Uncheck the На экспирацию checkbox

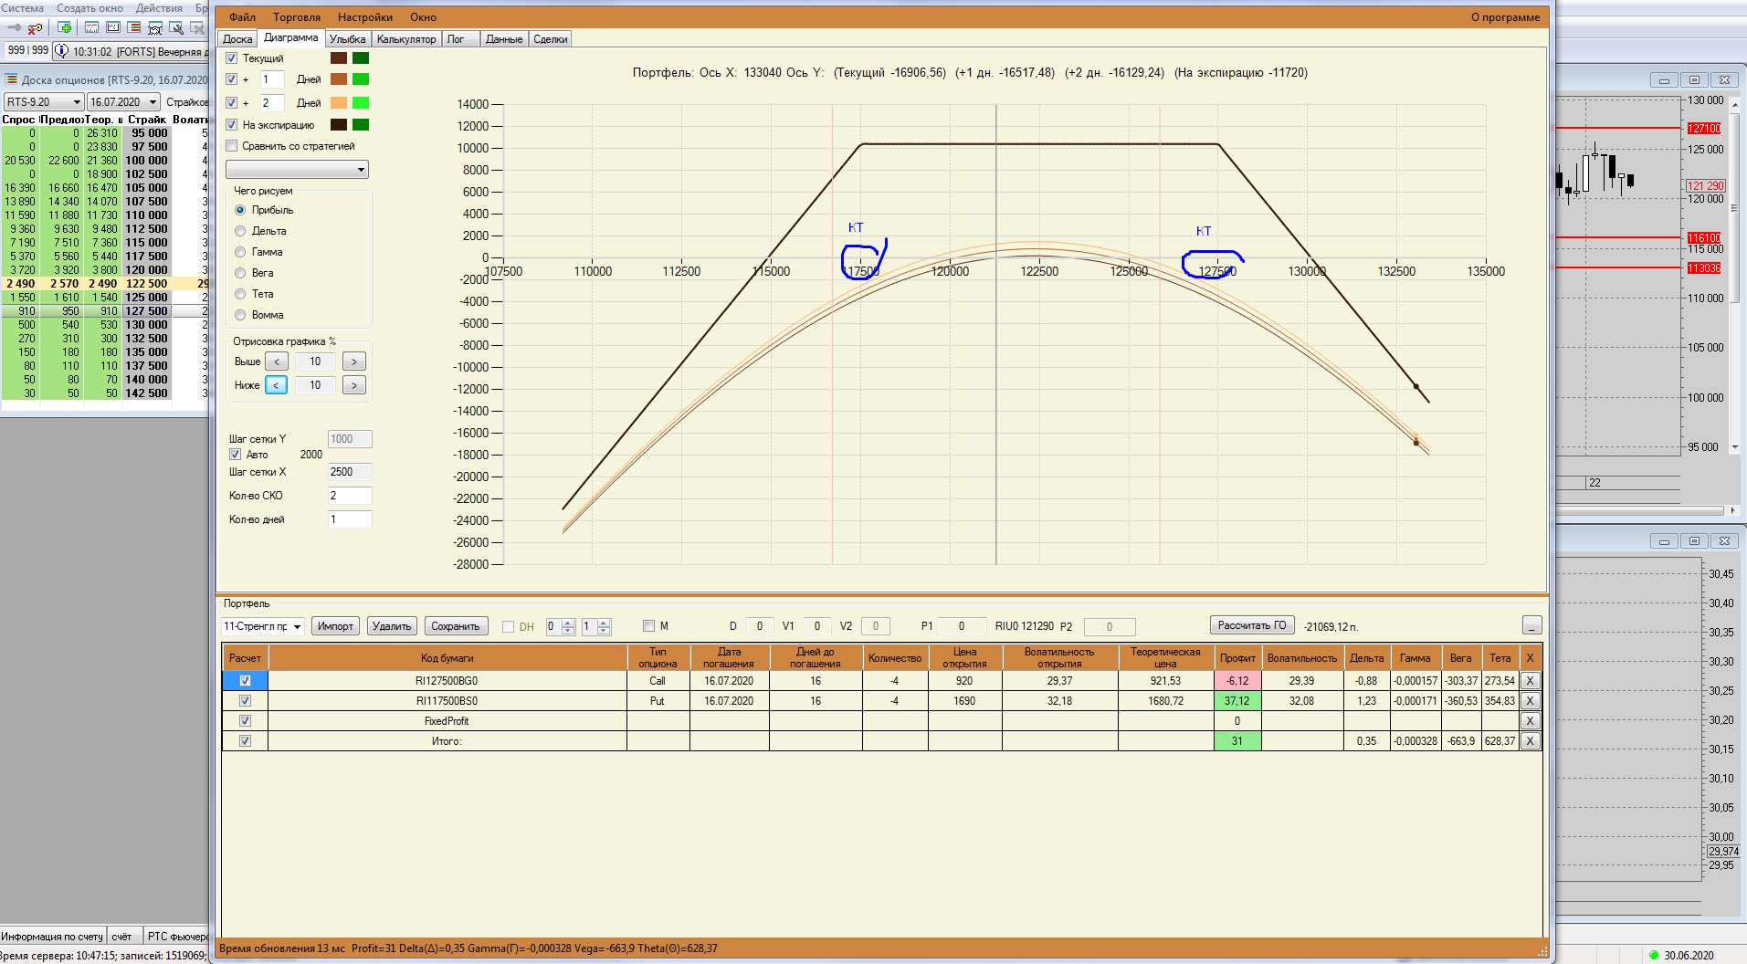click(x=232, y=125)
